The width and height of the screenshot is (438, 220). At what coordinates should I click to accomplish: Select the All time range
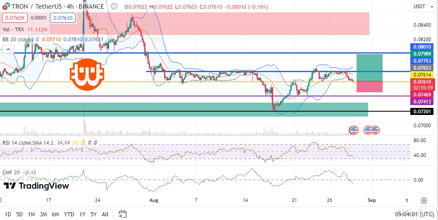tap(105, 214)
